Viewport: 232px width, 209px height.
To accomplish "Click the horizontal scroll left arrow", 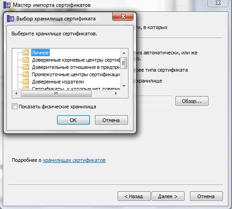I will pyautogui.click(x=16, y=93).
